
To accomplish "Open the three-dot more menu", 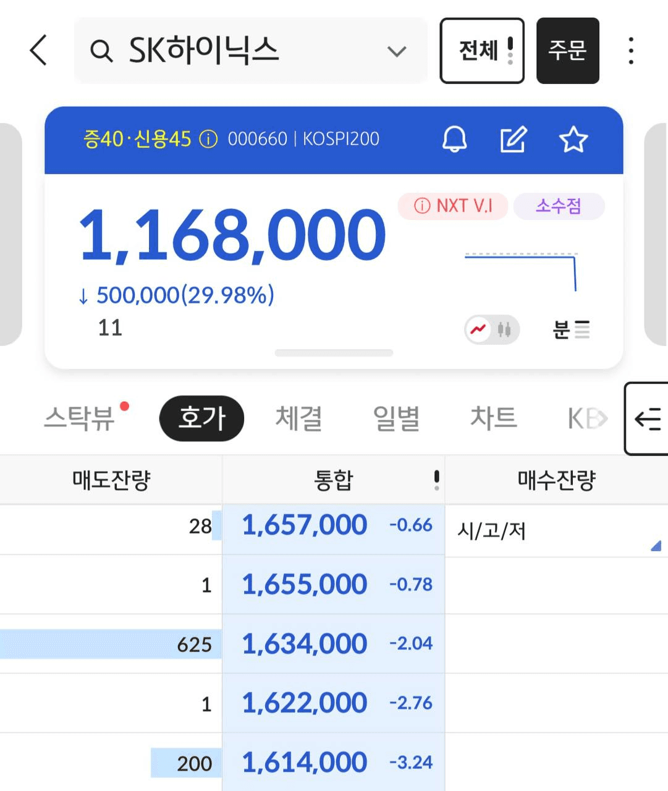I will pos(631,51).
